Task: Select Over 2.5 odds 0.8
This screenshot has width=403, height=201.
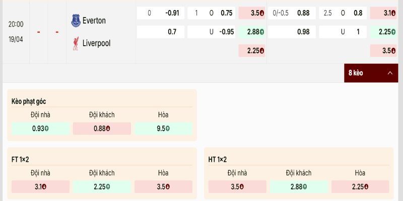Action: tap(343, 13)
